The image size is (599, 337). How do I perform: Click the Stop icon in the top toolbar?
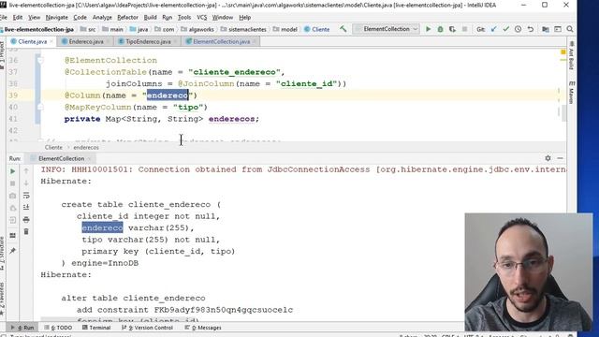click(464, 29)
